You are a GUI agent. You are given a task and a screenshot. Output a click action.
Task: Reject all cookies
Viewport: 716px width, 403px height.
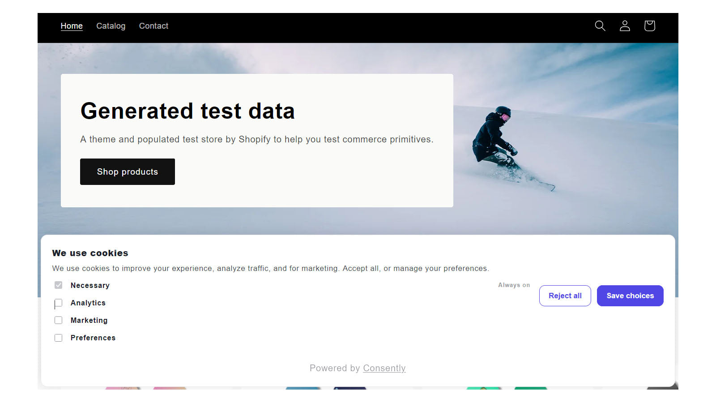565,296
